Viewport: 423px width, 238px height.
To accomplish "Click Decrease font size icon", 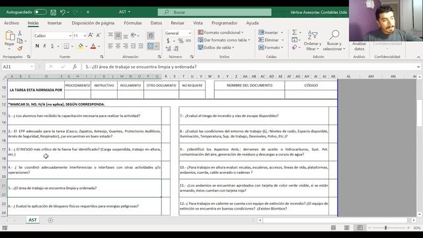I will [x=98, y=35].
